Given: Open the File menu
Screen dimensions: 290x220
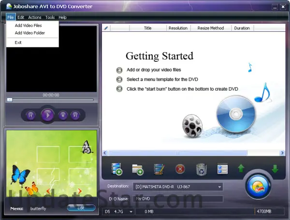Looking at the screenshot, I should click(11, 17).
